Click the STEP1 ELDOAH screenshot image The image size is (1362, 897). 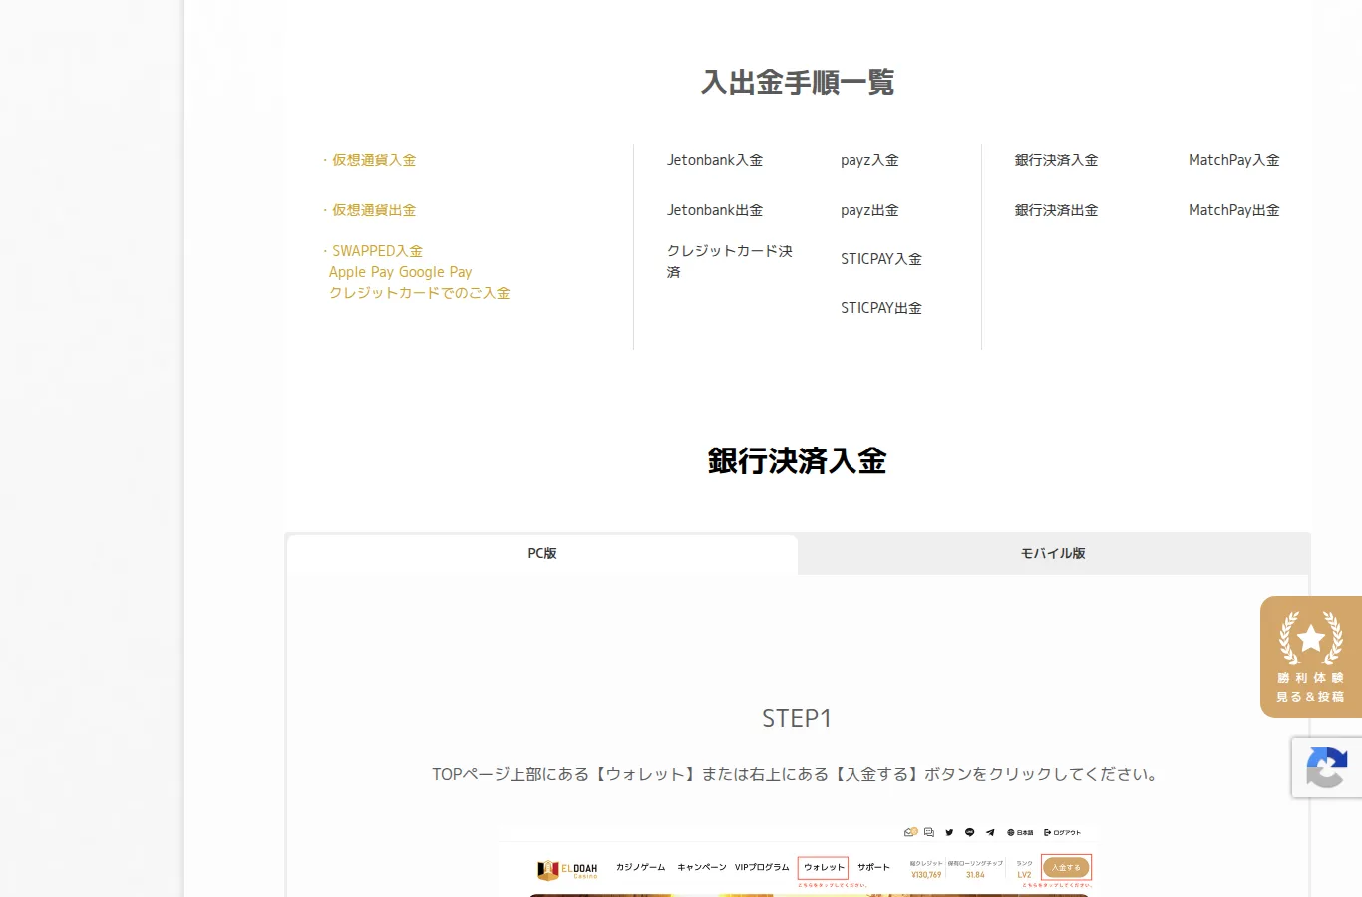click(x=798, y=860)
